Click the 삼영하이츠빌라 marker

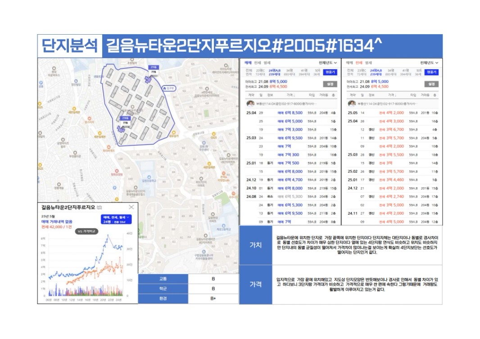tap(63, 143)
